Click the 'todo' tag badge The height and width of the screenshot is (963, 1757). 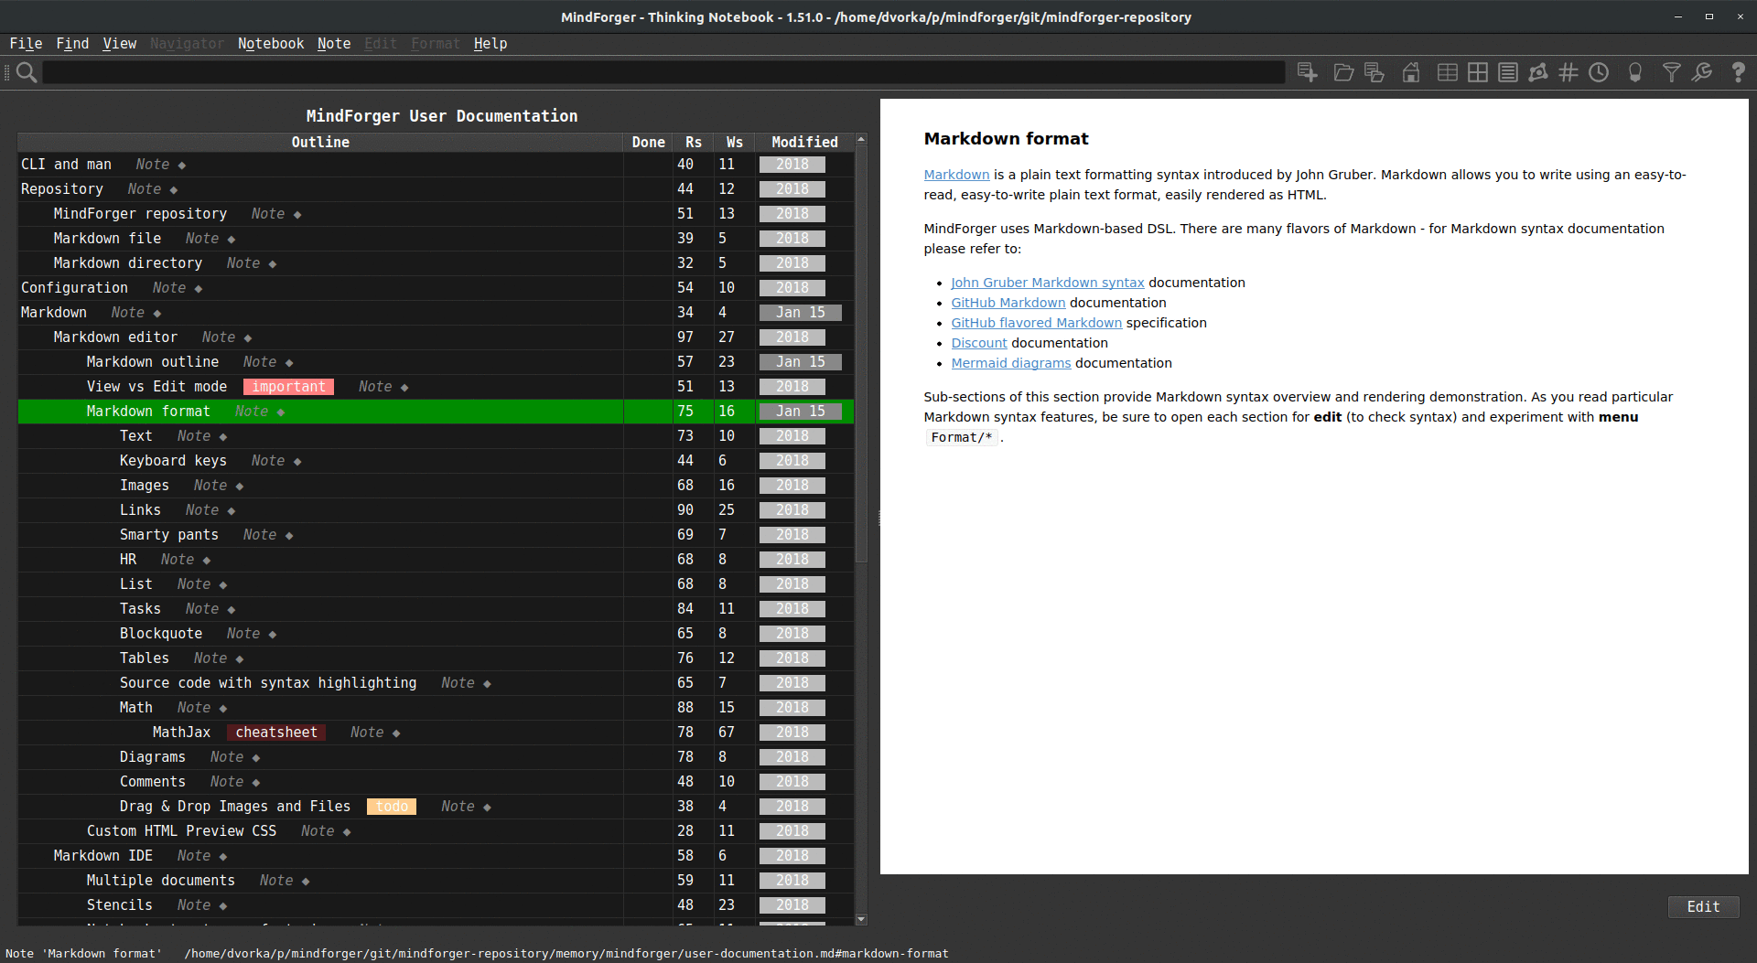click(x=392, y=807)
